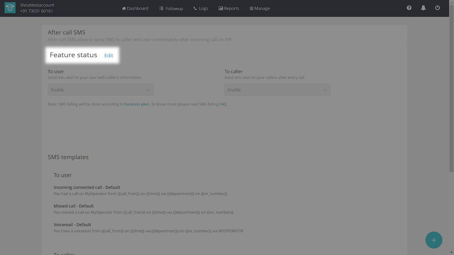Expand the To caller Enable dropdown
Viewport: 454px width, 255px height.
[272, 90]
